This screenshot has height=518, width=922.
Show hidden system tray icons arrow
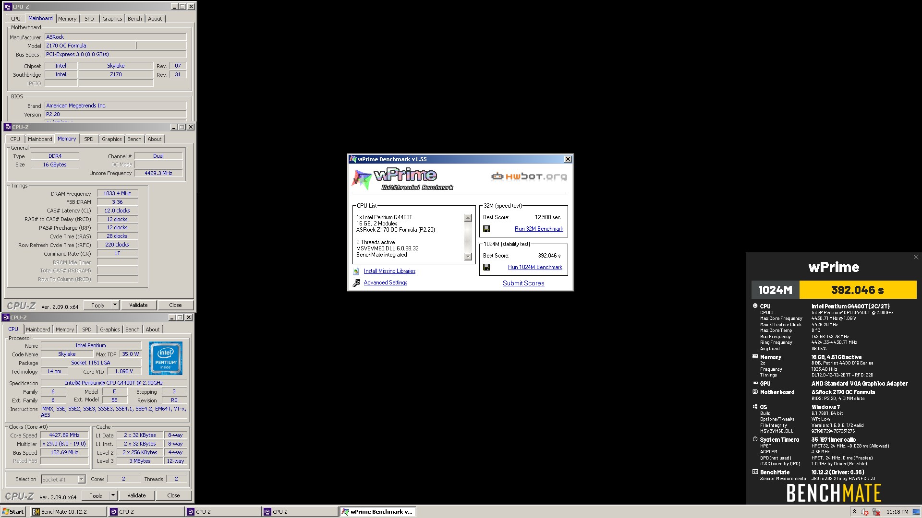[854, 512]
